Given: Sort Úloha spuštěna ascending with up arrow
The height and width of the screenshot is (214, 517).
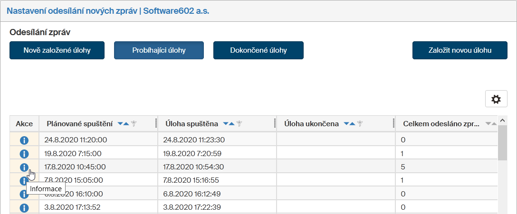Looking at the screenshot, I should click(231, 124).
